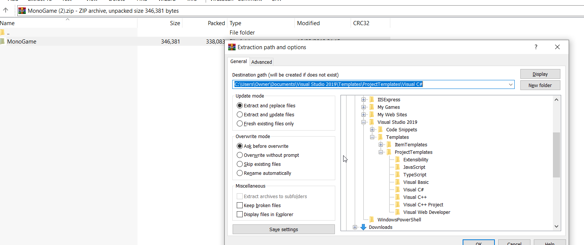Check Display files in Explorer
The width and height of the screenshot is (584, 245).
click(240, 214)
